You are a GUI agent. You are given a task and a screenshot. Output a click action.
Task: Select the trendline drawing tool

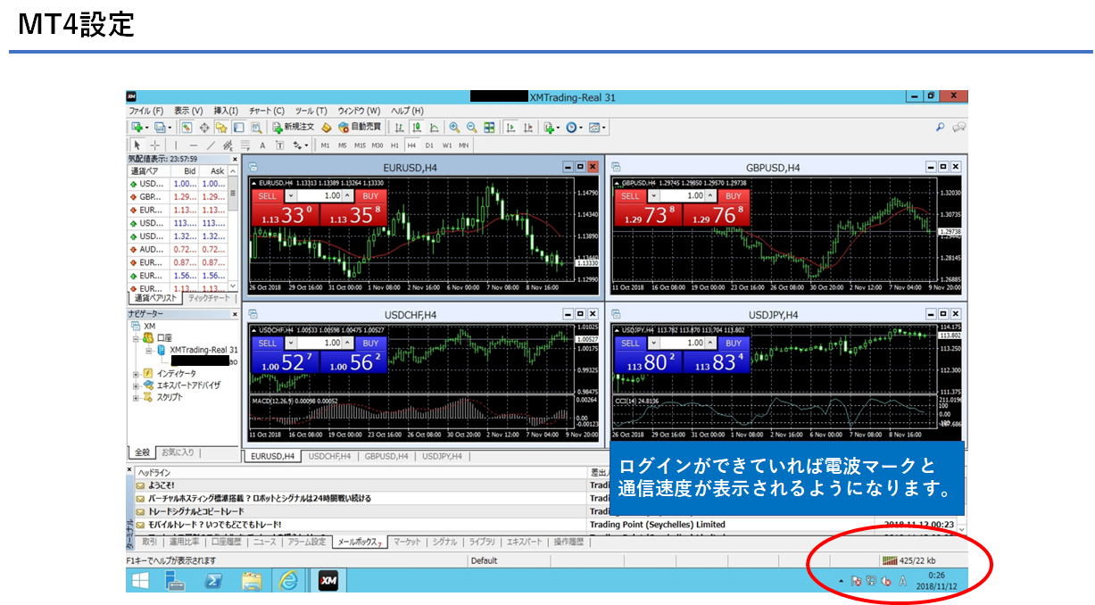pyautogui.click(x=211, y=145)
